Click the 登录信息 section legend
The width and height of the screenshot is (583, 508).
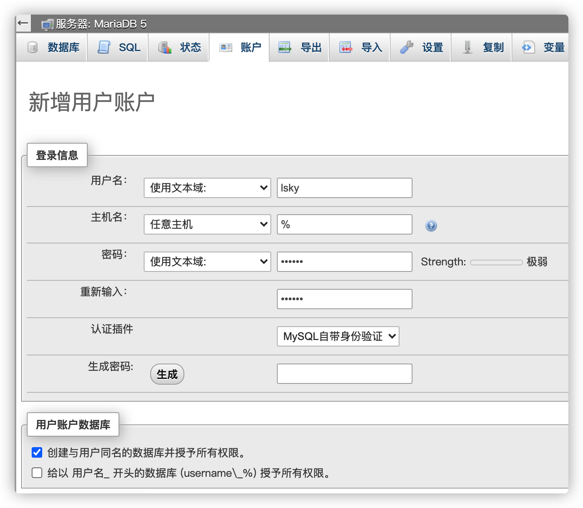(57, 155)
